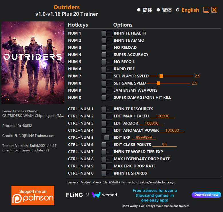Image resolution: width=223 pixels, height=212 pixels.
Task: Toggle the Infinite Health switch
Action: (x=107, y=33)
